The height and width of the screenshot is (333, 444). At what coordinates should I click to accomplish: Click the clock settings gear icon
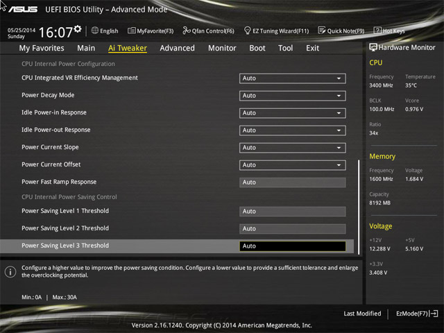[x=78, y=28]
